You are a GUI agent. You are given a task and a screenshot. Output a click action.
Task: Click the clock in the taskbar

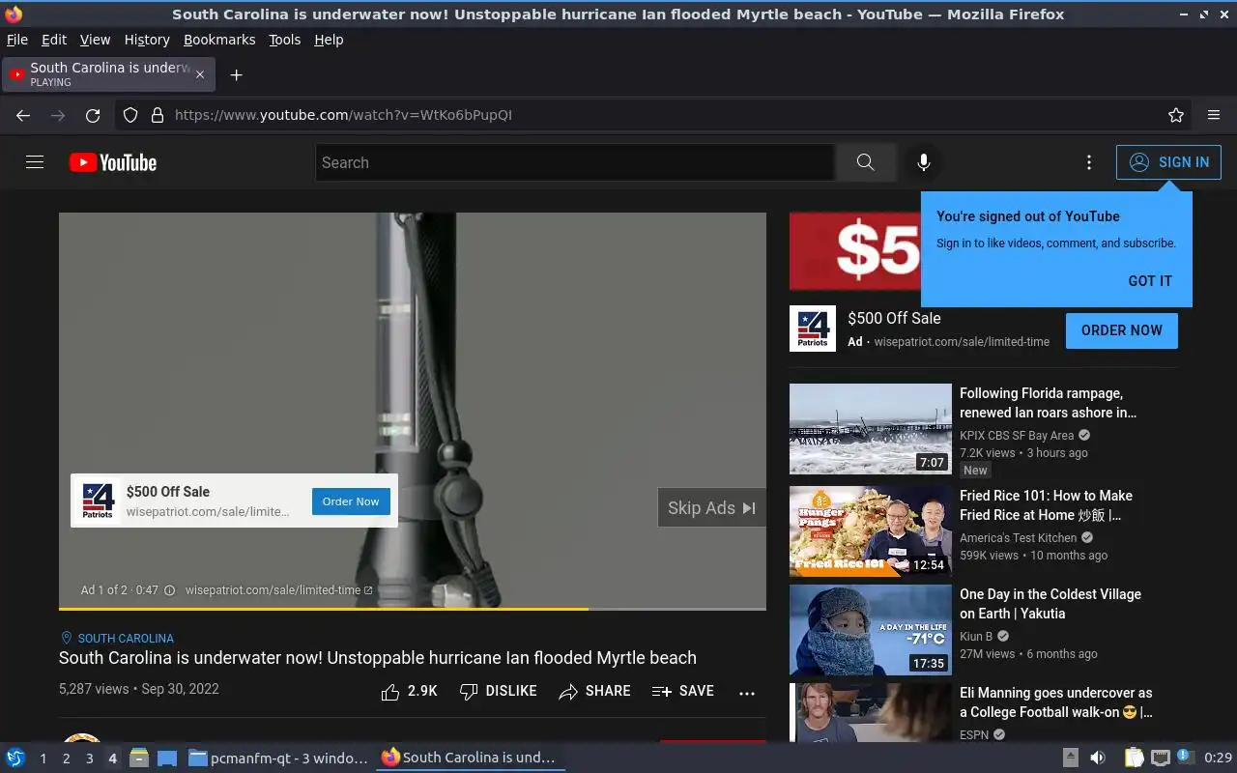point(1218,759)
